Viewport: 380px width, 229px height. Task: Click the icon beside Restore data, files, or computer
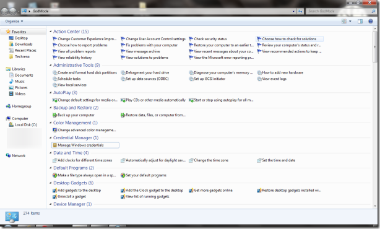tap(123, 115)
